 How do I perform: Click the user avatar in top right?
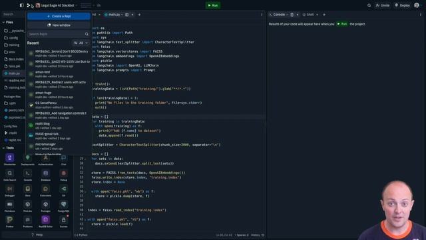pos(417,5)
